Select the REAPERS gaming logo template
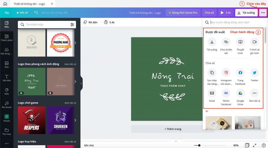The width and height of the screenshot is (268, 148). coord(32,120)
